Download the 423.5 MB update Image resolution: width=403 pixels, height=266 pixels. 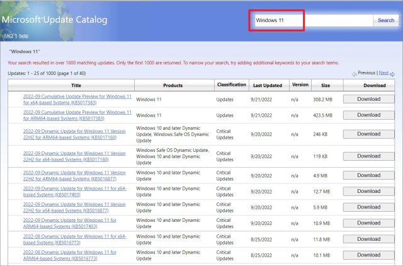[368, 115]
